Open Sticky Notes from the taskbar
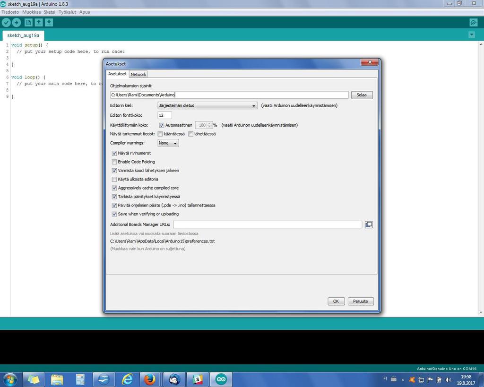Screen dimensions: 484x387 click(34, 379)
